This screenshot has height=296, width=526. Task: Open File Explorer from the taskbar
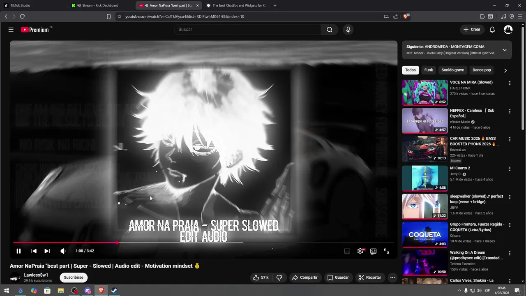[x=60, y=291]
